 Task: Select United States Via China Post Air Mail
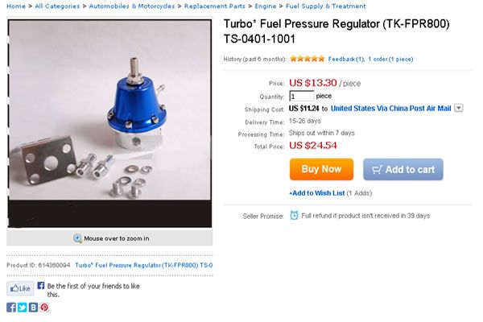390,109
